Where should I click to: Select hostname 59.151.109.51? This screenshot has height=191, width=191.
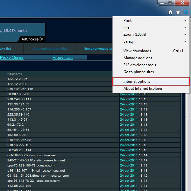click(18, 130)
